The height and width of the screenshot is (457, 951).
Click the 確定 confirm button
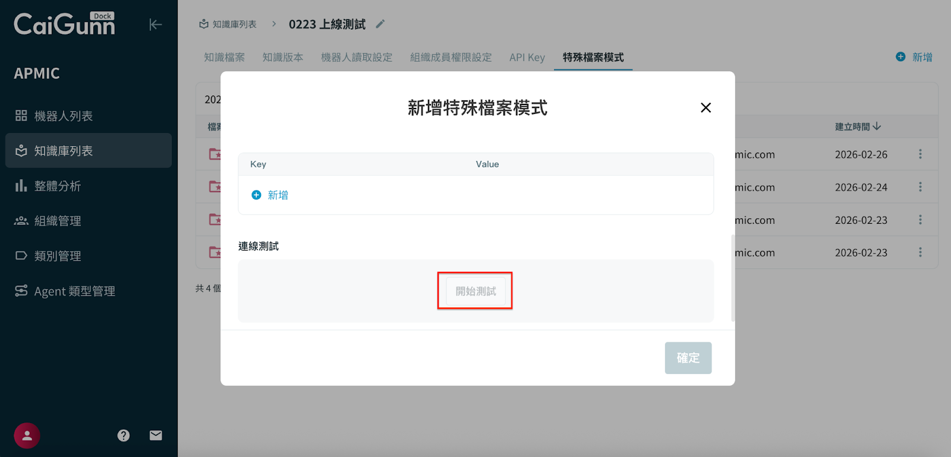[x=688, y=358]
